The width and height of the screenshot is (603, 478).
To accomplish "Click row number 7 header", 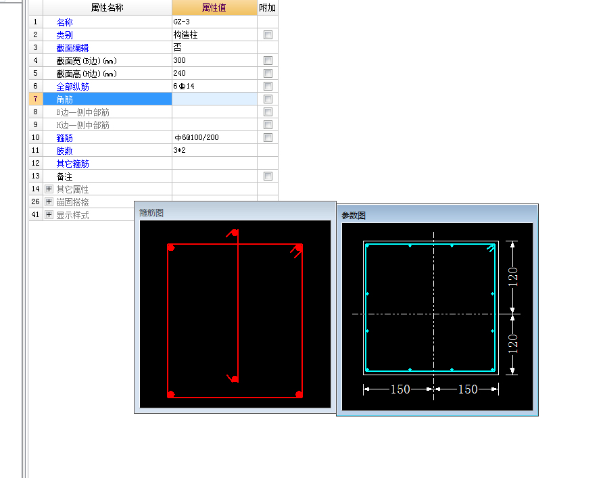I will 36,99.
